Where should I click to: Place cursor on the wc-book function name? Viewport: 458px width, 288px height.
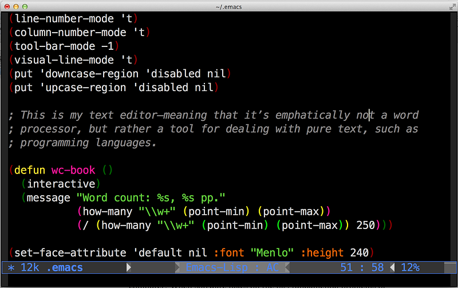click(x=73, y=170)
